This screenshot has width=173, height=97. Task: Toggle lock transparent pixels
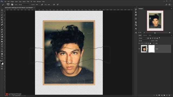click(x=142, y=43)
